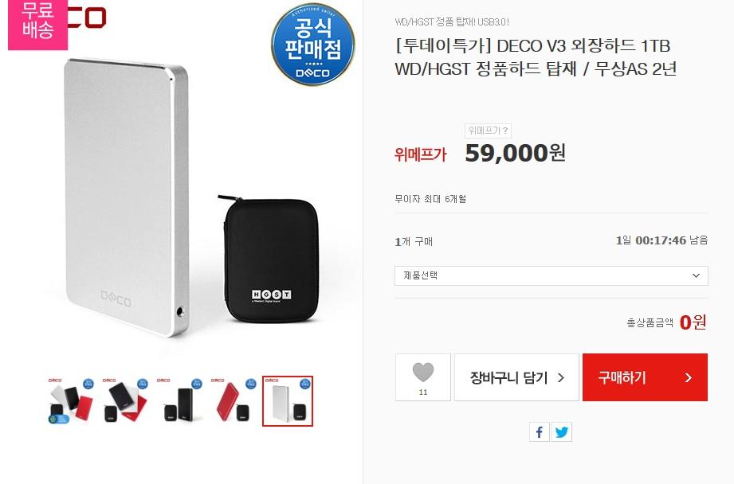Click the arrow on 구매하기 button

pyautogui.click(x=688, y=378)
